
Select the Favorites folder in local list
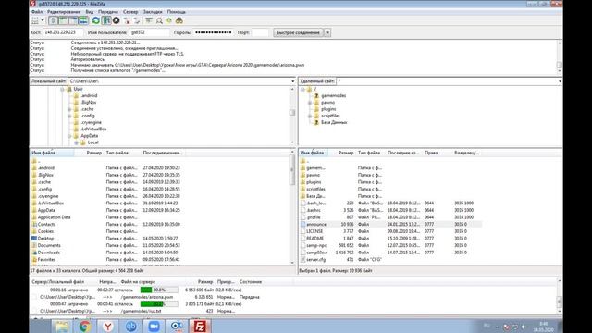(x=46, y=260)
